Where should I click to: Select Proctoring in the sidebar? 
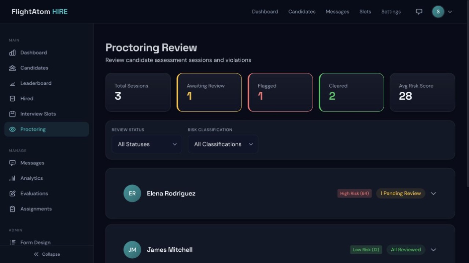coord(47,129)
